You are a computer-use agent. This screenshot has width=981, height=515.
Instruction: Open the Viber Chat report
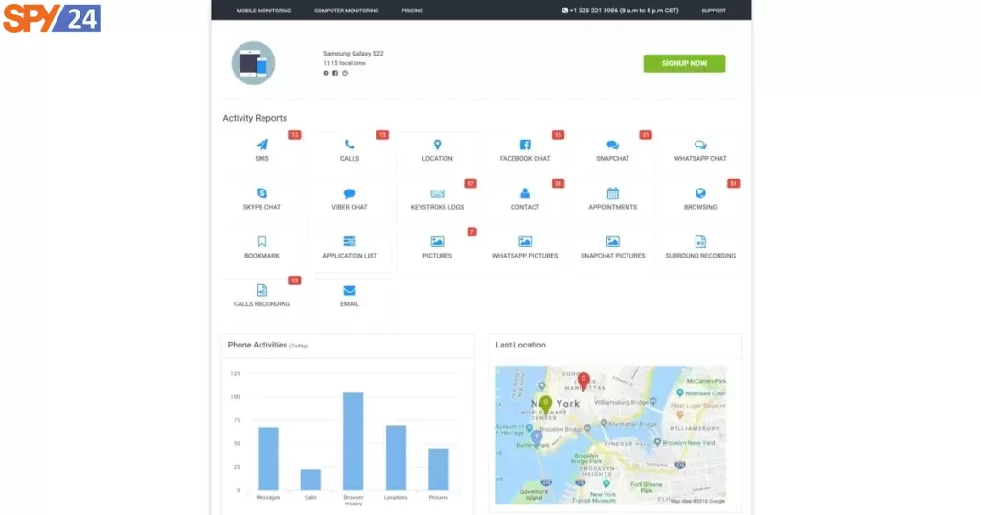[350, 199]
